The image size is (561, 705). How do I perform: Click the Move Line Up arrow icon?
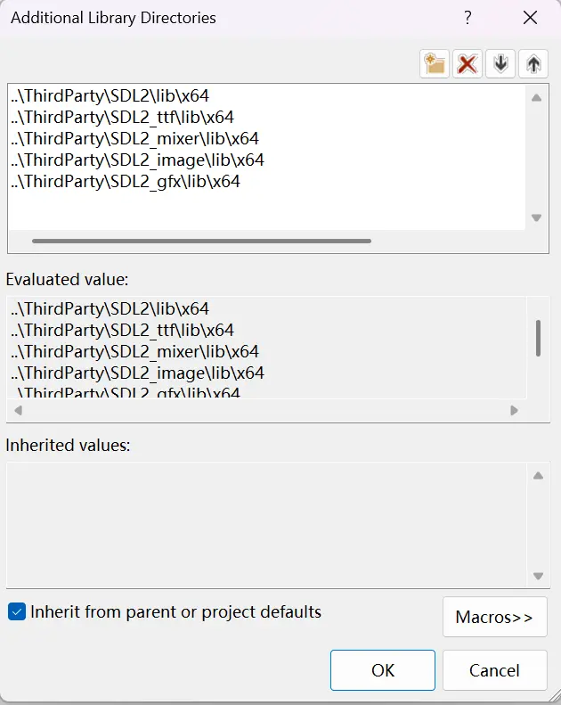(x=533, y=63)
